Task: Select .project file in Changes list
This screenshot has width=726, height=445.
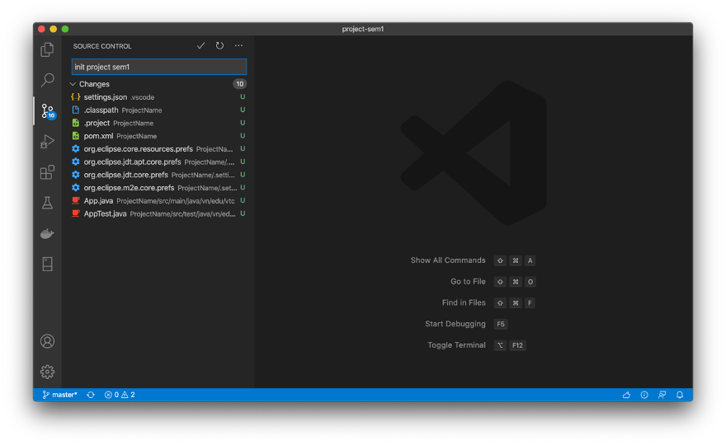Action: (158, 123)
